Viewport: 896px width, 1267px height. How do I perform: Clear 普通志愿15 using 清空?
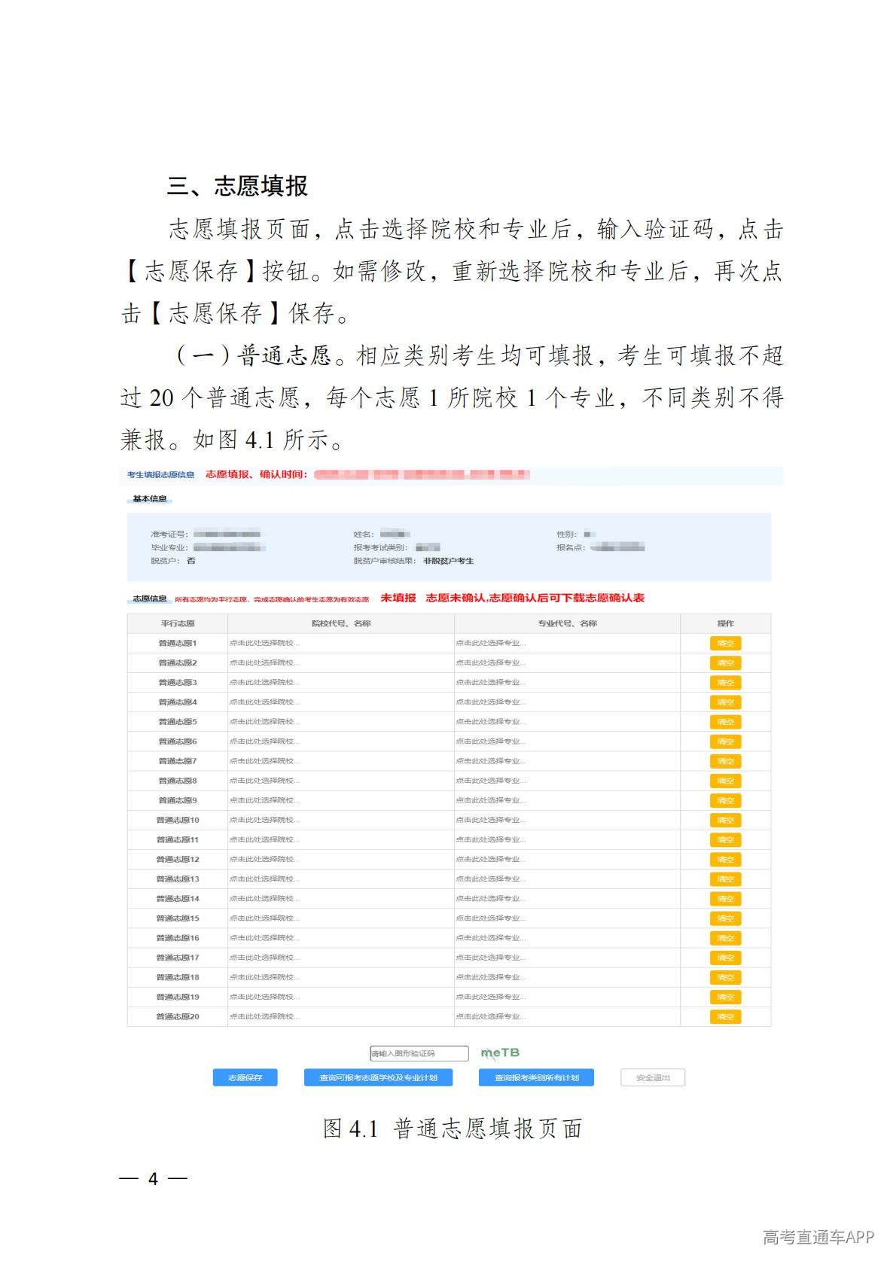point(725,918)
